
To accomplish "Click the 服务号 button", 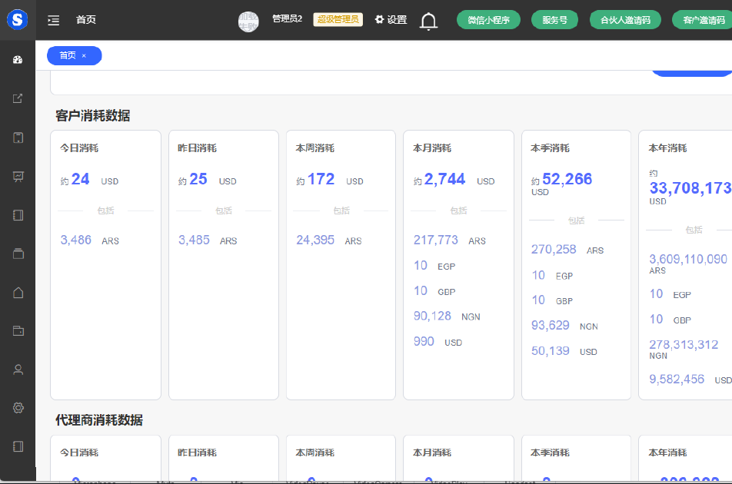I will [x=554, y=21].
